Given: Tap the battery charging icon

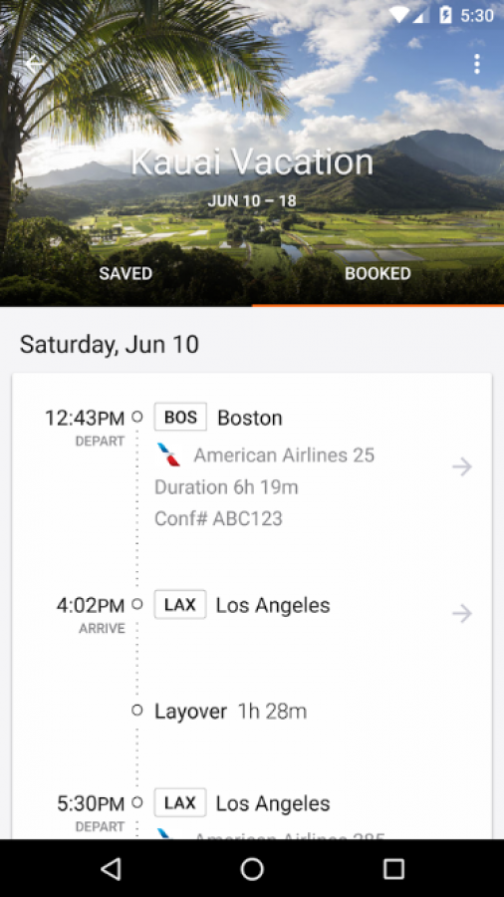Looking at the screenshot, I should (445, 15).
